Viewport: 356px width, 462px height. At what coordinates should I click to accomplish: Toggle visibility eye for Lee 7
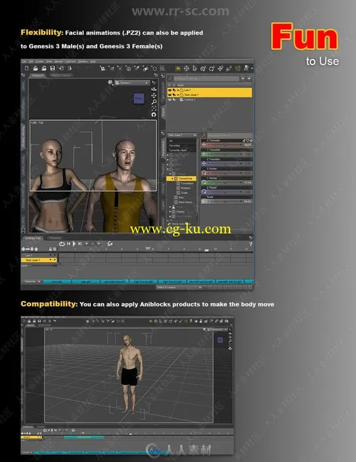click(x=170, y=90)
